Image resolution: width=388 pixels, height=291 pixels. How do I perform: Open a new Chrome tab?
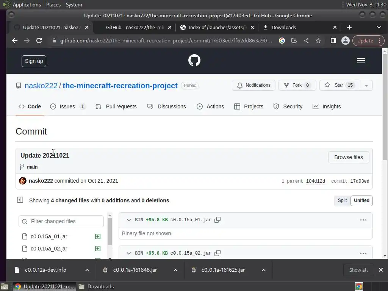(x=349, y=27)
